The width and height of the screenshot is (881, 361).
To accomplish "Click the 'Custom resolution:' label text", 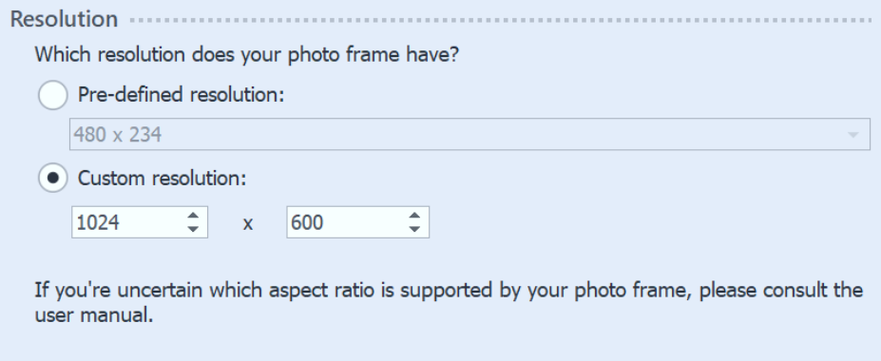I will pyautogui.click(x=163, y=179).
